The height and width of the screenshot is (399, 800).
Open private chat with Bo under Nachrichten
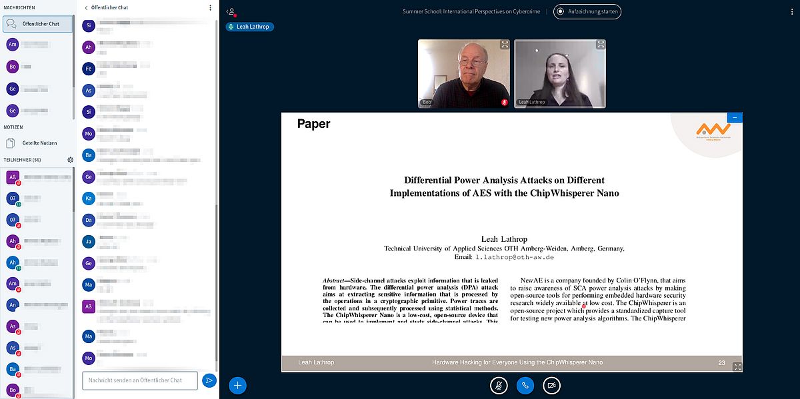37,67
